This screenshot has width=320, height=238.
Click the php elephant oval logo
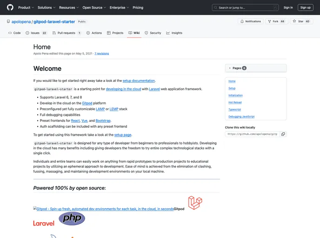(x=72, y=218)
